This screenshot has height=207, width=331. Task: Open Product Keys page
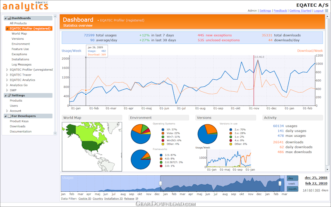coord(19,121)
